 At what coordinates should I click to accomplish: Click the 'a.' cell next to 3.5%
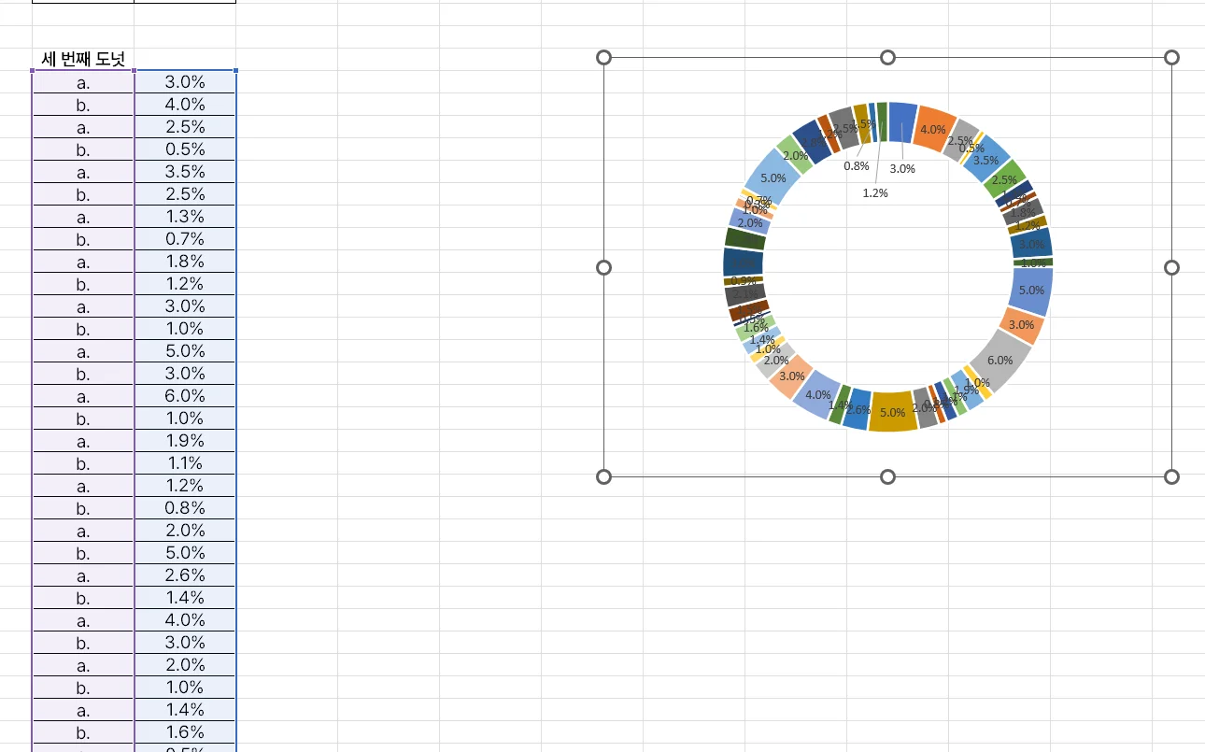[x=83, y=172]
